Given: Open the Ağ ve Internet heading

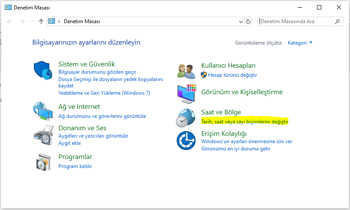Looking at the screenshot, I should click(79, 107).
